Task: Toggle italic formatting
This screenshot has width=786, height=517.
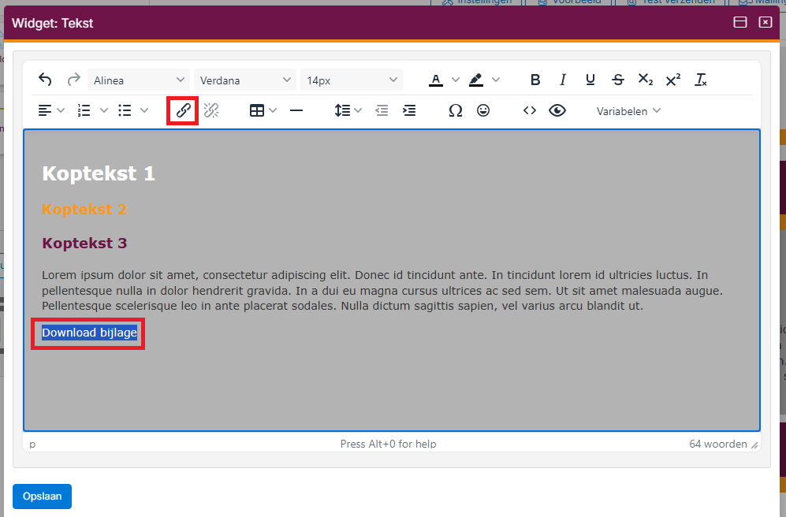Action: tap(563, 80)
